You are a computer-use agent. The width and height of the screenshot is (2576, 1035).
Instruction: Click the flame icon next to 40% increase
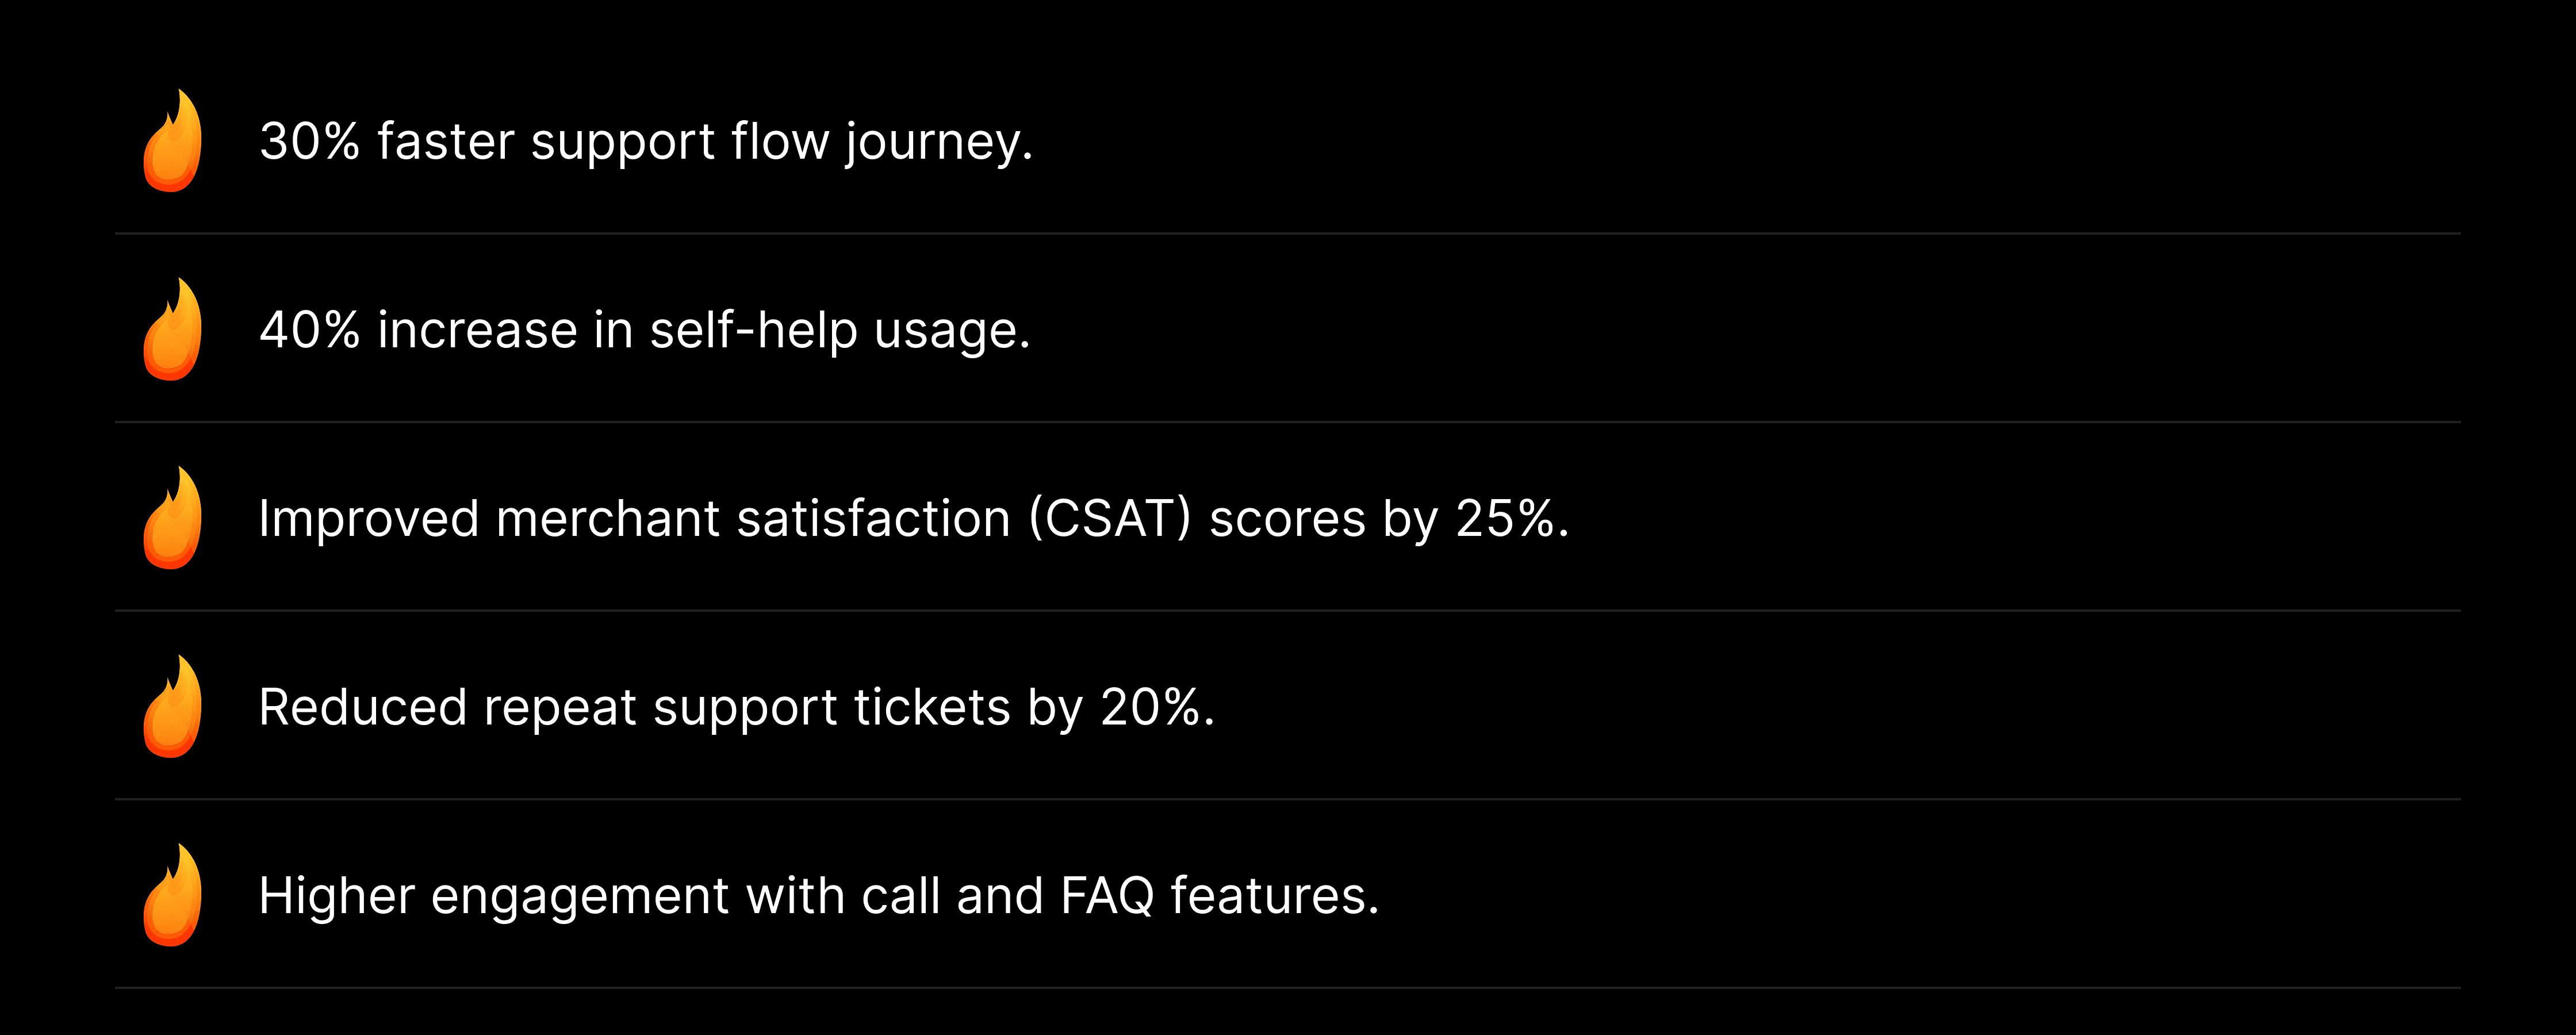(172, 329)
